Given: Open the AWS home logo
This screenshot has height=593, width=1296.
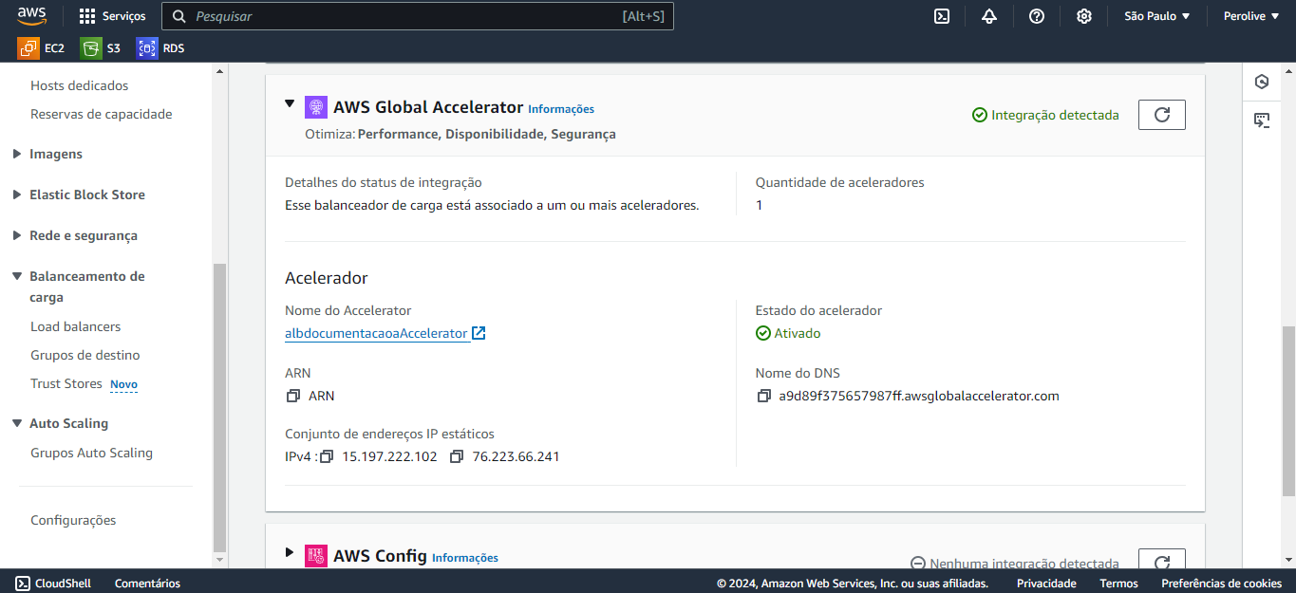Looking at the screenshot, I should [x=31, y=15].
